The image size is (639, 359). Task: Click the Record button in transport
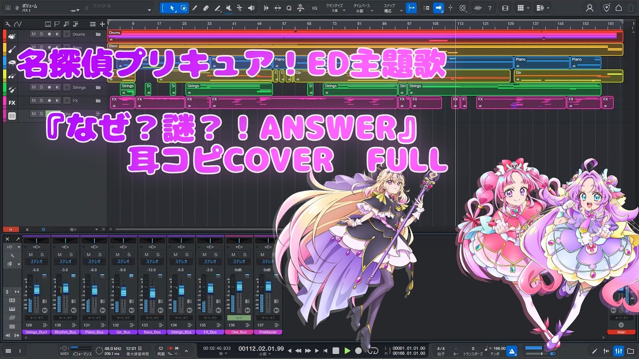[358, 351]
